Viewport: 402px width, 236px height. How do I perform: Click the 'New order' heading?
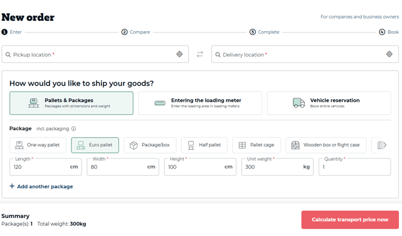[28, 17]
